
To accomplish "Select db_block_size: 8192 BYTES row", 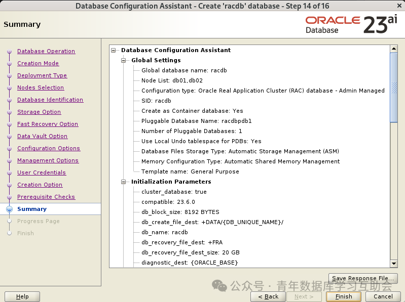I will click(x=180, y=212).
